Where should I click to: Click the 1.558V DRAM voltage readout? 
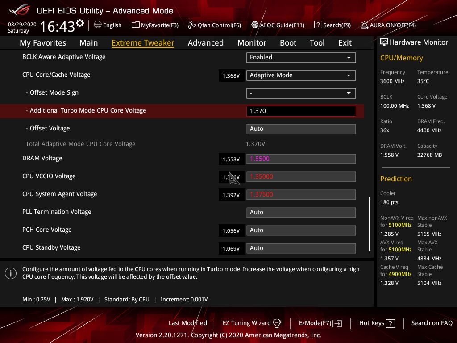tap(232, 159)
